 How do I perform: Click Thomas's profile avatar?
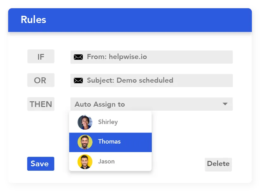tap(85, 142)
